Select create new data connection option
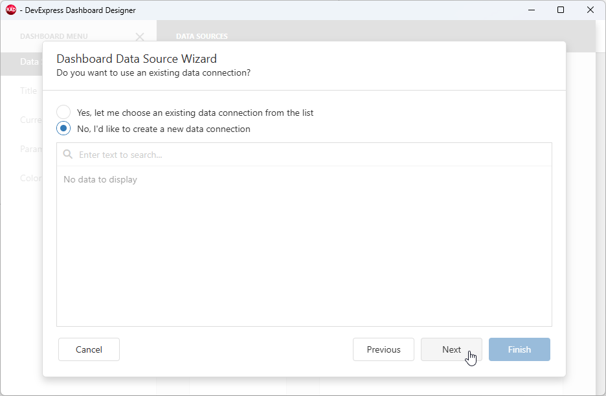 (63, 128)
